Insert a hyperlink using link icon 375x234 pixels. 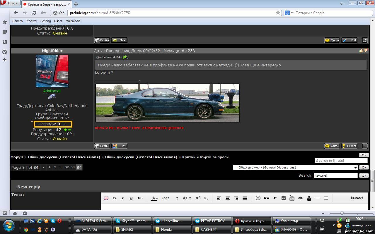tap(266, 198)
